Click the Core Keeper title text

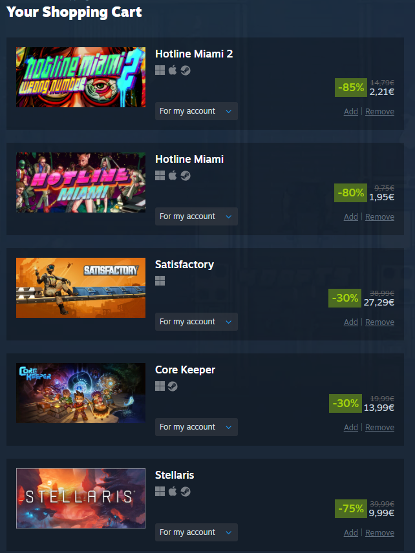pos(186,370)
